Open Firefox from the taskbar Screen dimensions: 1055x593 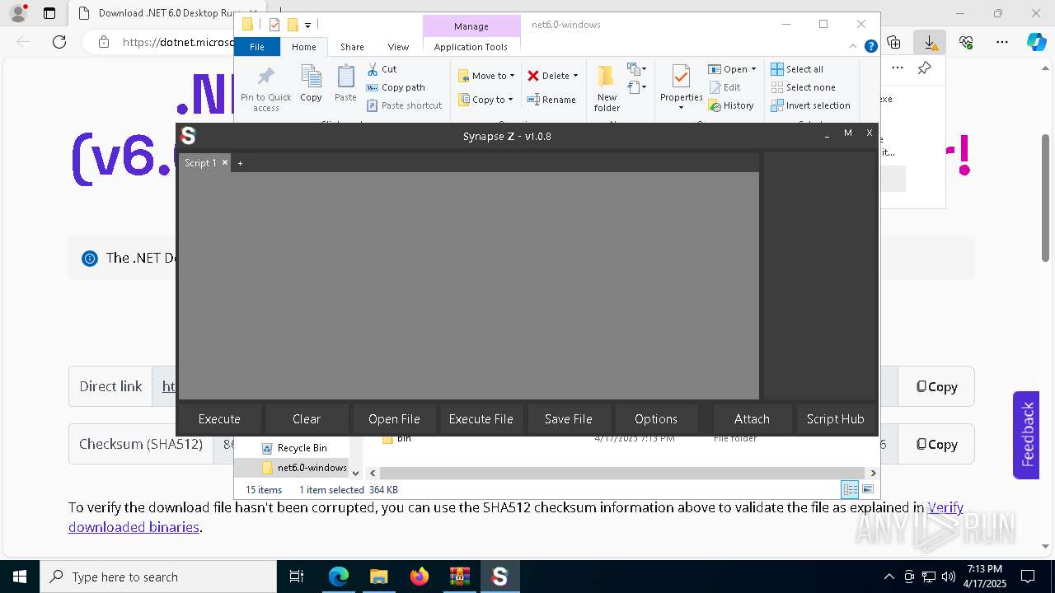[420, 577]
